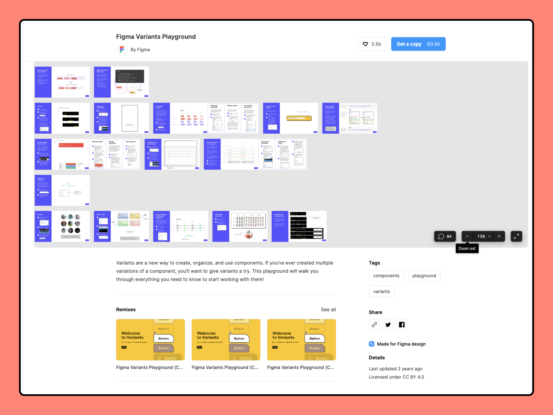Click the third Figma Variants Playground remix thumbnail
This screenshot has width=553, height=415.
click(x=301, y=339)
